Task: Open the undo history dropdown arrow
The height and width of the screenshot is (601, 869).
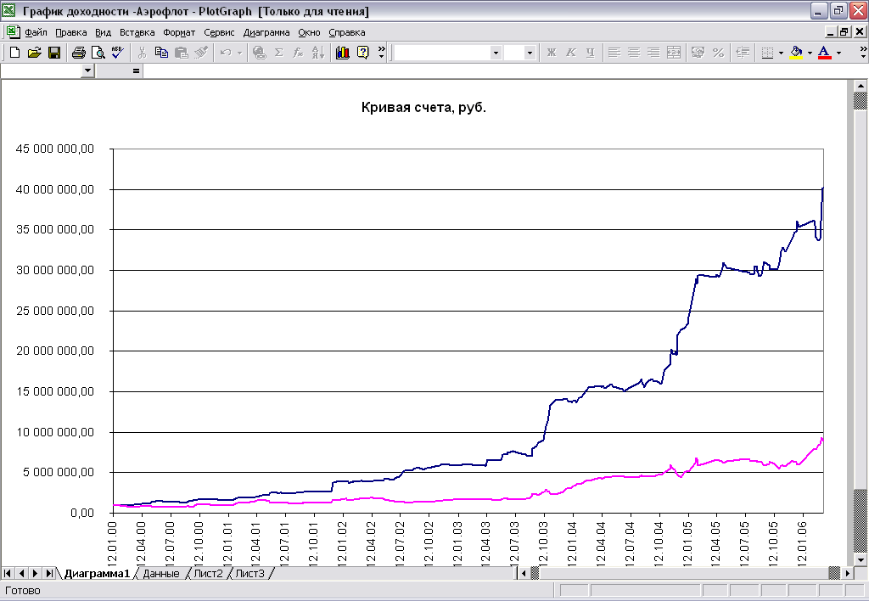Action: pyautogui.click(x=240, y=53)
